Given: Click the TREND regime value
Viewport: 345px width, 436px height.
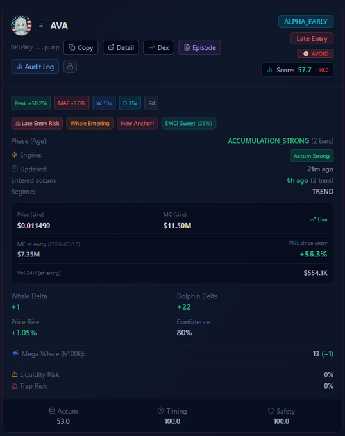Looking at the screenshot, I should [x=323, y=191].
